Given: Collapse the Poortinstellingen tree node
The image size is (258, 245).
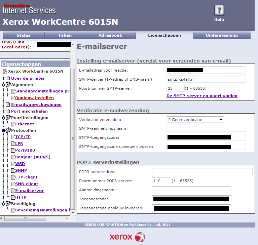Looking at the screenshot, I should [3, 118].
